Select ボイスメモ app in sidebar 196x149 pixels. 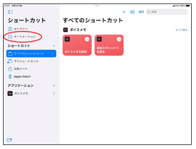(31, 93)
